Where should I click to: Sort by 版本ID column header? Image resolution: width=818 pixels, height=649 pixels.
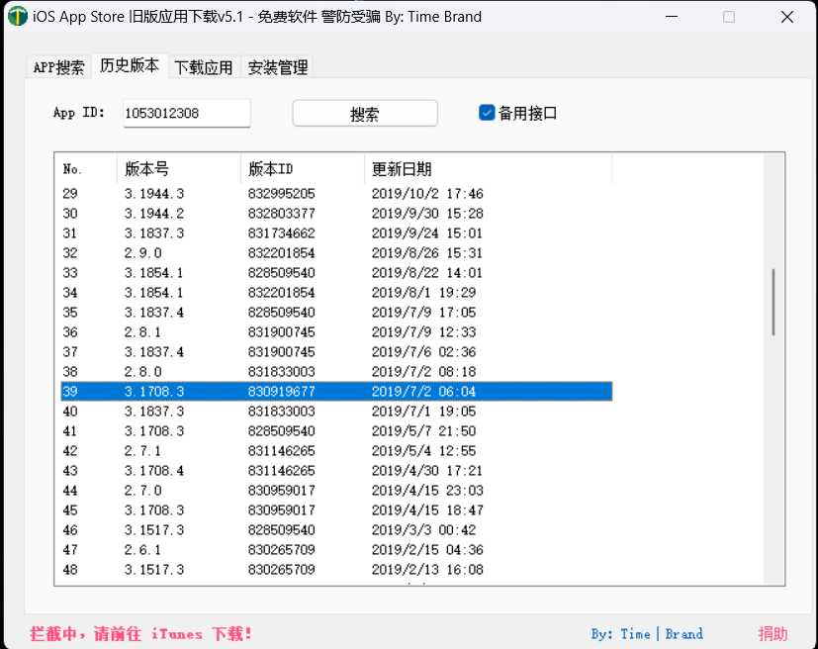coord(302,169)
